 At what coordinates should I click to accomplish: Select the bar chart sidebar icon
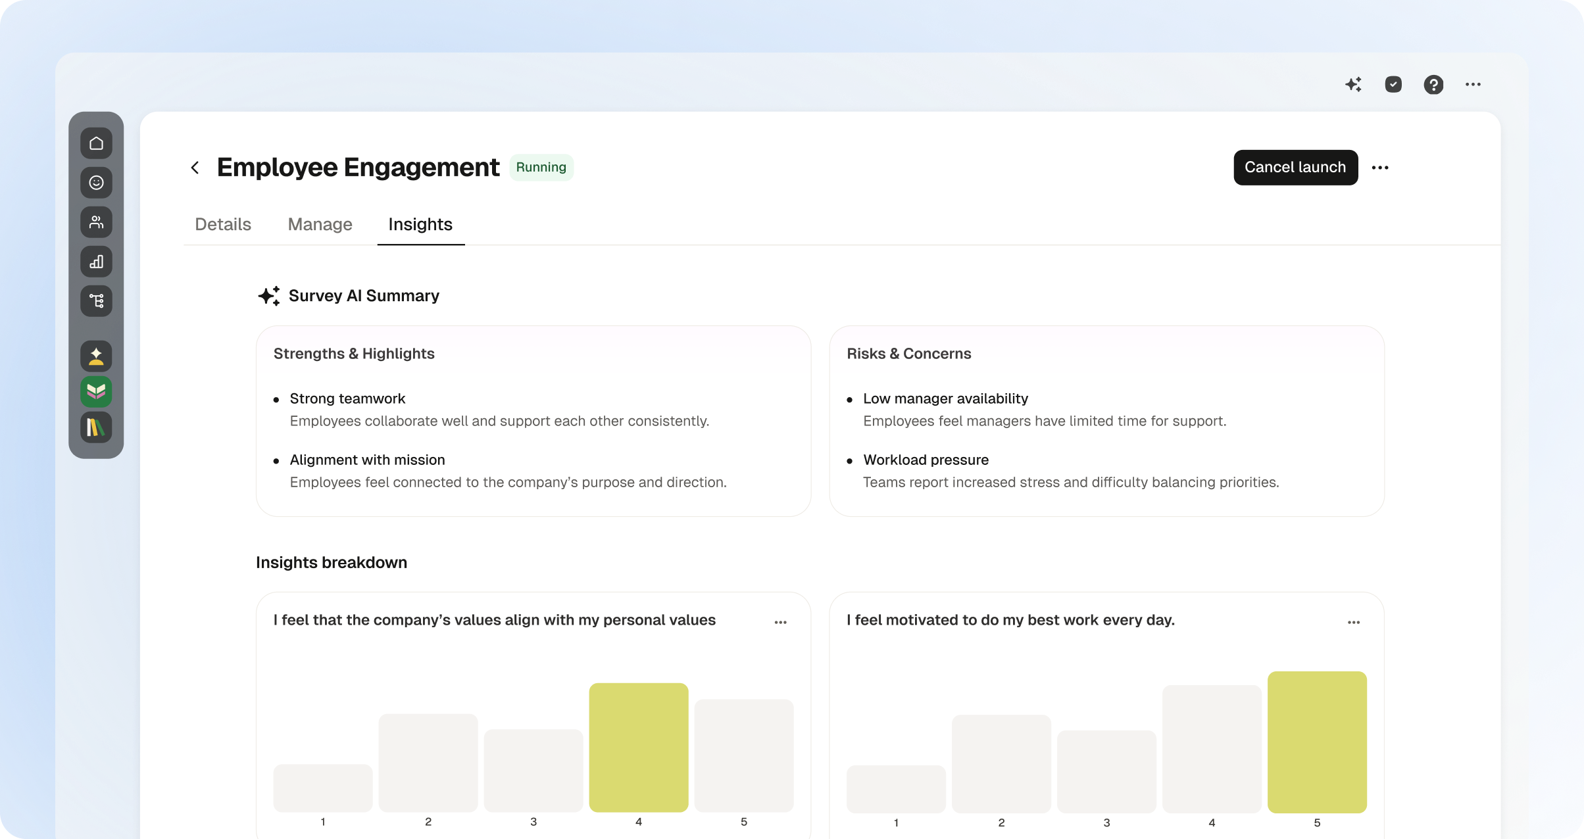(96, 262)
